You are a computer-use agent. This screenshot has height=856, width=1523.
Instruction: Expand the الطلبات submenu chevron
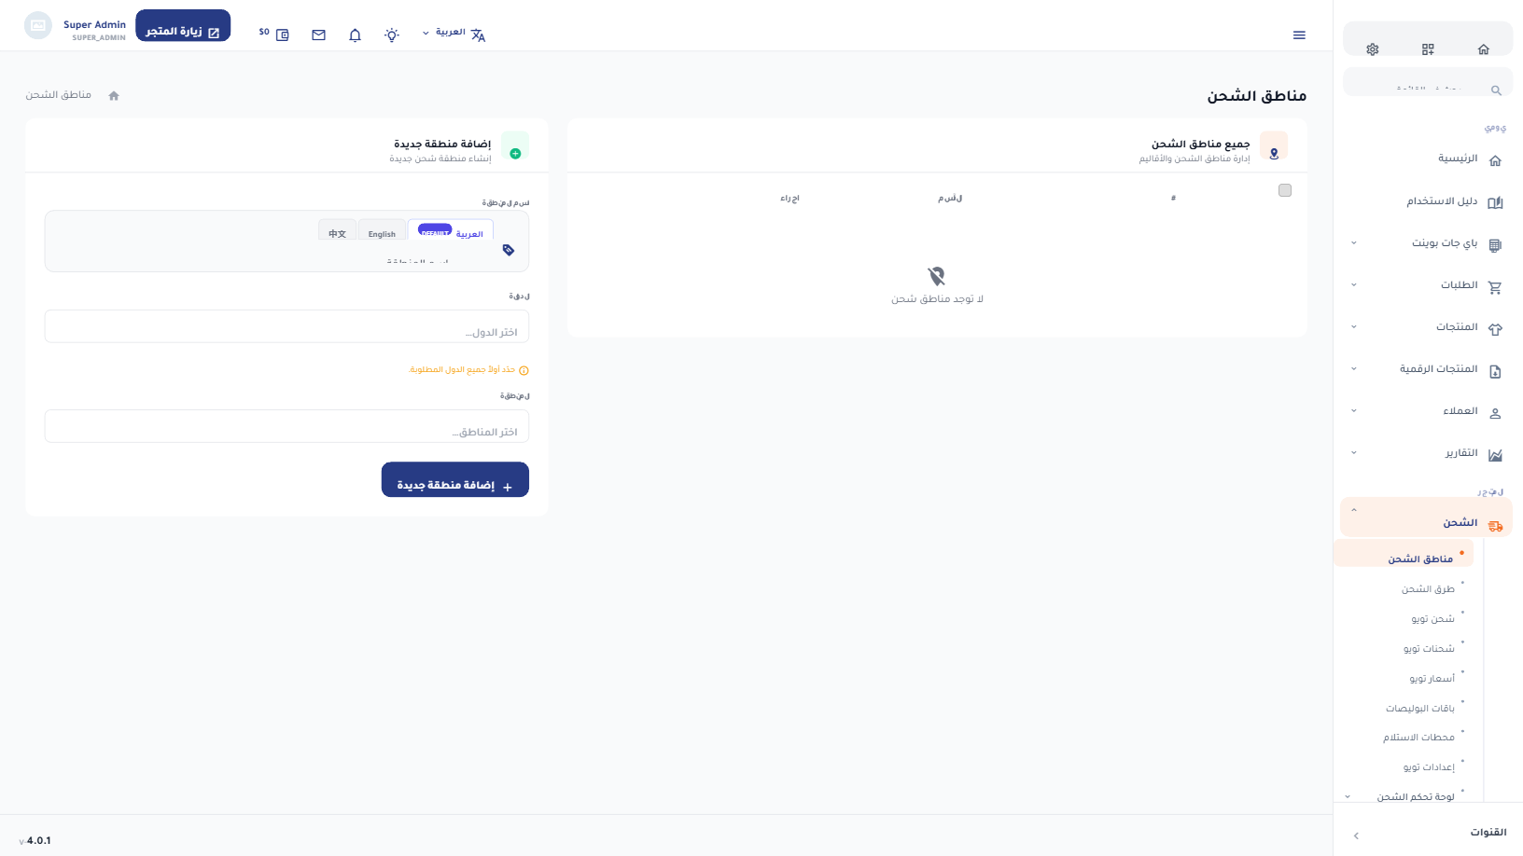tap(1354, 285)
